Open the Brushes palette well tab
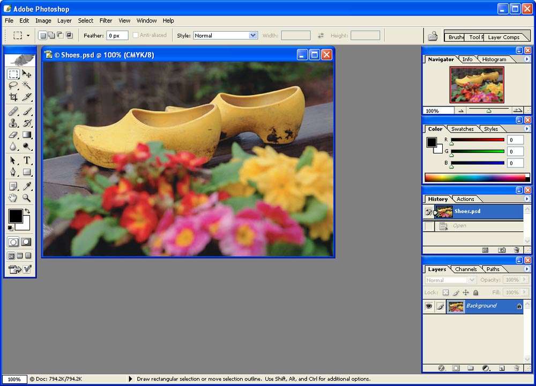This screenshot has height=386, width=536. (456, 37)
